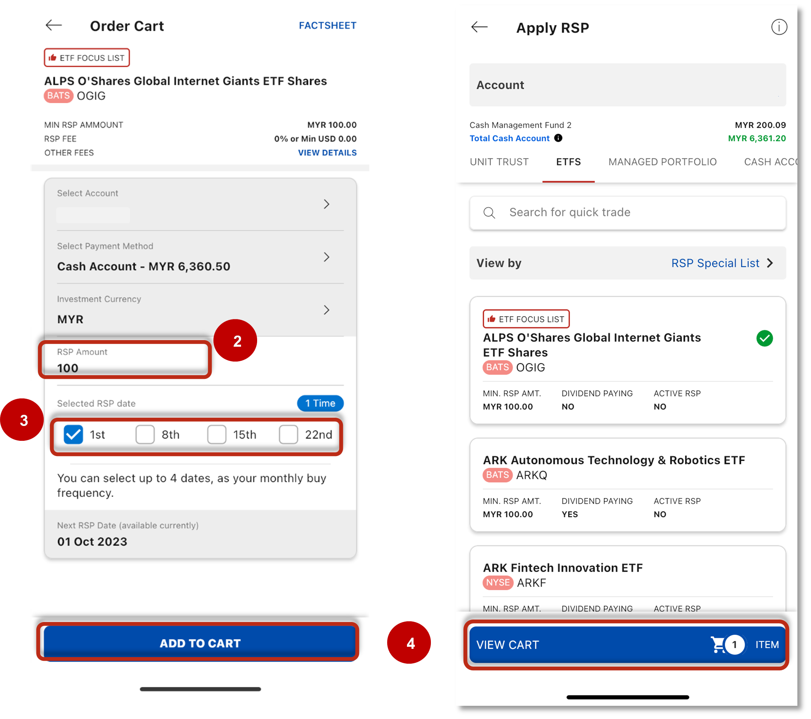811x719 pixels.
Task: Switch to the Managed Portfolio tab
Action: 662,162
